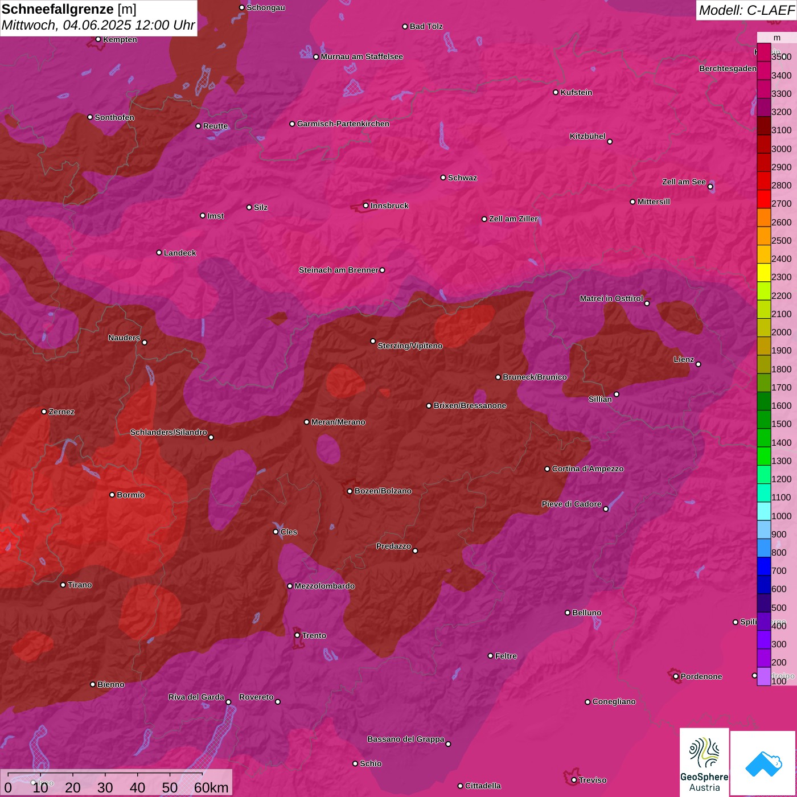797x797 pixels.
Task: Click the Mittersill label
Action: 654,202
